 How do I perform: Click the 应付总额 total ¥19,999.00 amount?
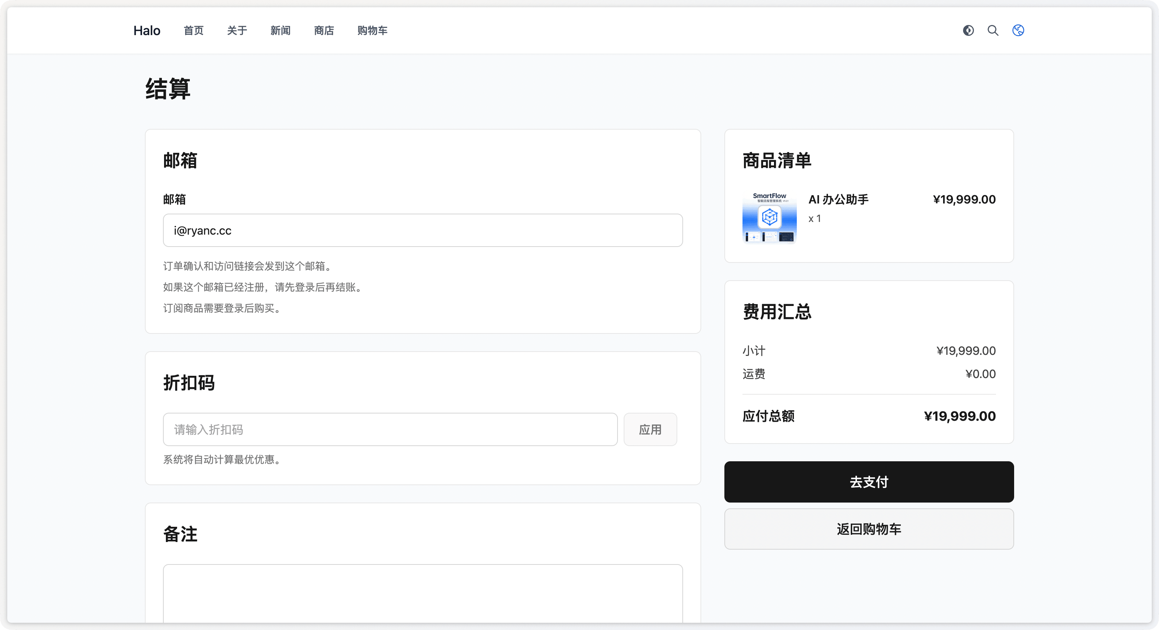[x=960, y=416]
